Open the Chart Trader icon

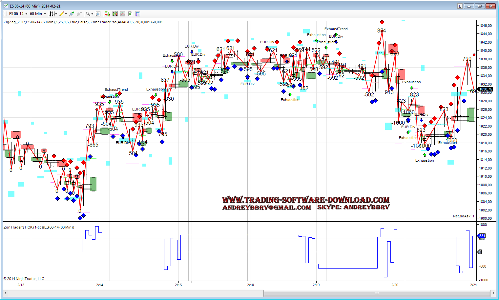click(x=107, y=14)
